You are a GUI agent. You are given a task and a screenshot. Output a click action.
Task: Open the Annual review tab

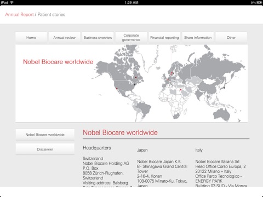point(64,37)
